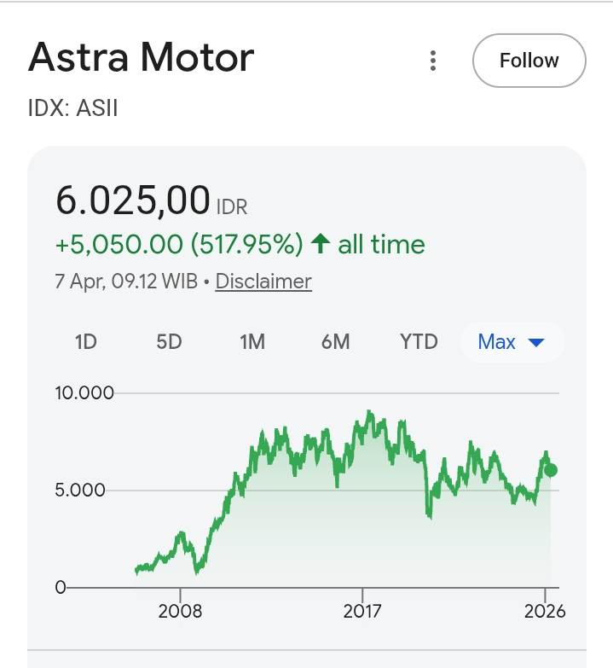Open the three-dot more options menu
Screen dimensions: 613x668
click(433, 61)
